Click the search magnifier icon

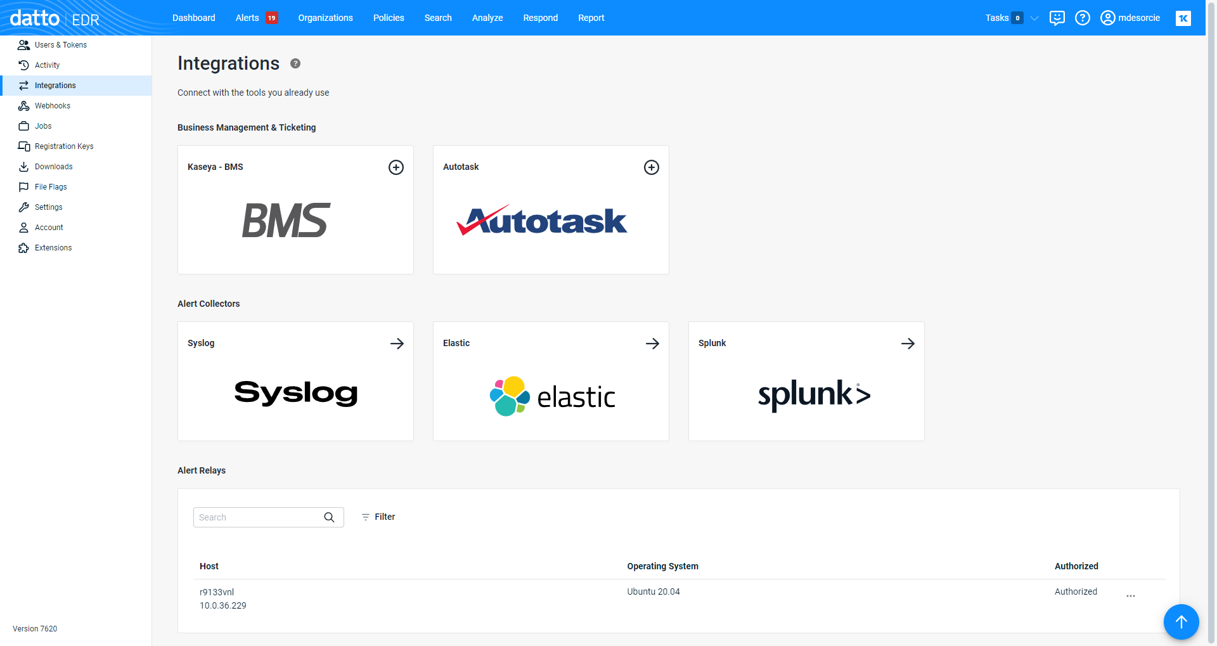pos(330,517)
